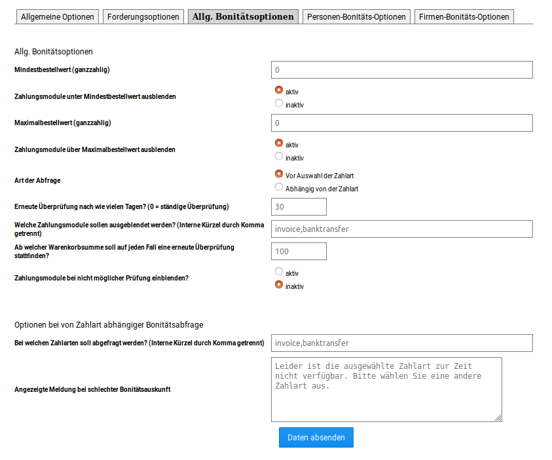Select aktiv for hiding modules over Maximalbestellwert
Screen dimensions: 552x460
(x=279, y=144)
